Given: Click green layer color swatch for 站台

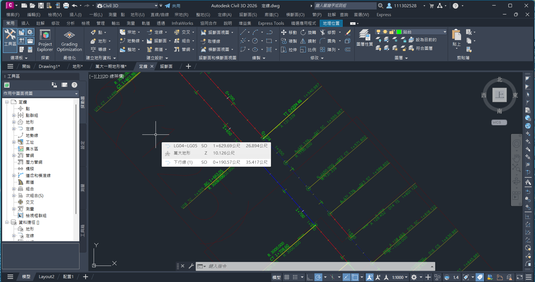Looking at the screenshot, I should (399, 32).
